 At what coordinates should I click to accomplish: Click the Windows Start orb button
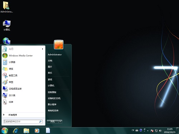(x=5, y=131)
